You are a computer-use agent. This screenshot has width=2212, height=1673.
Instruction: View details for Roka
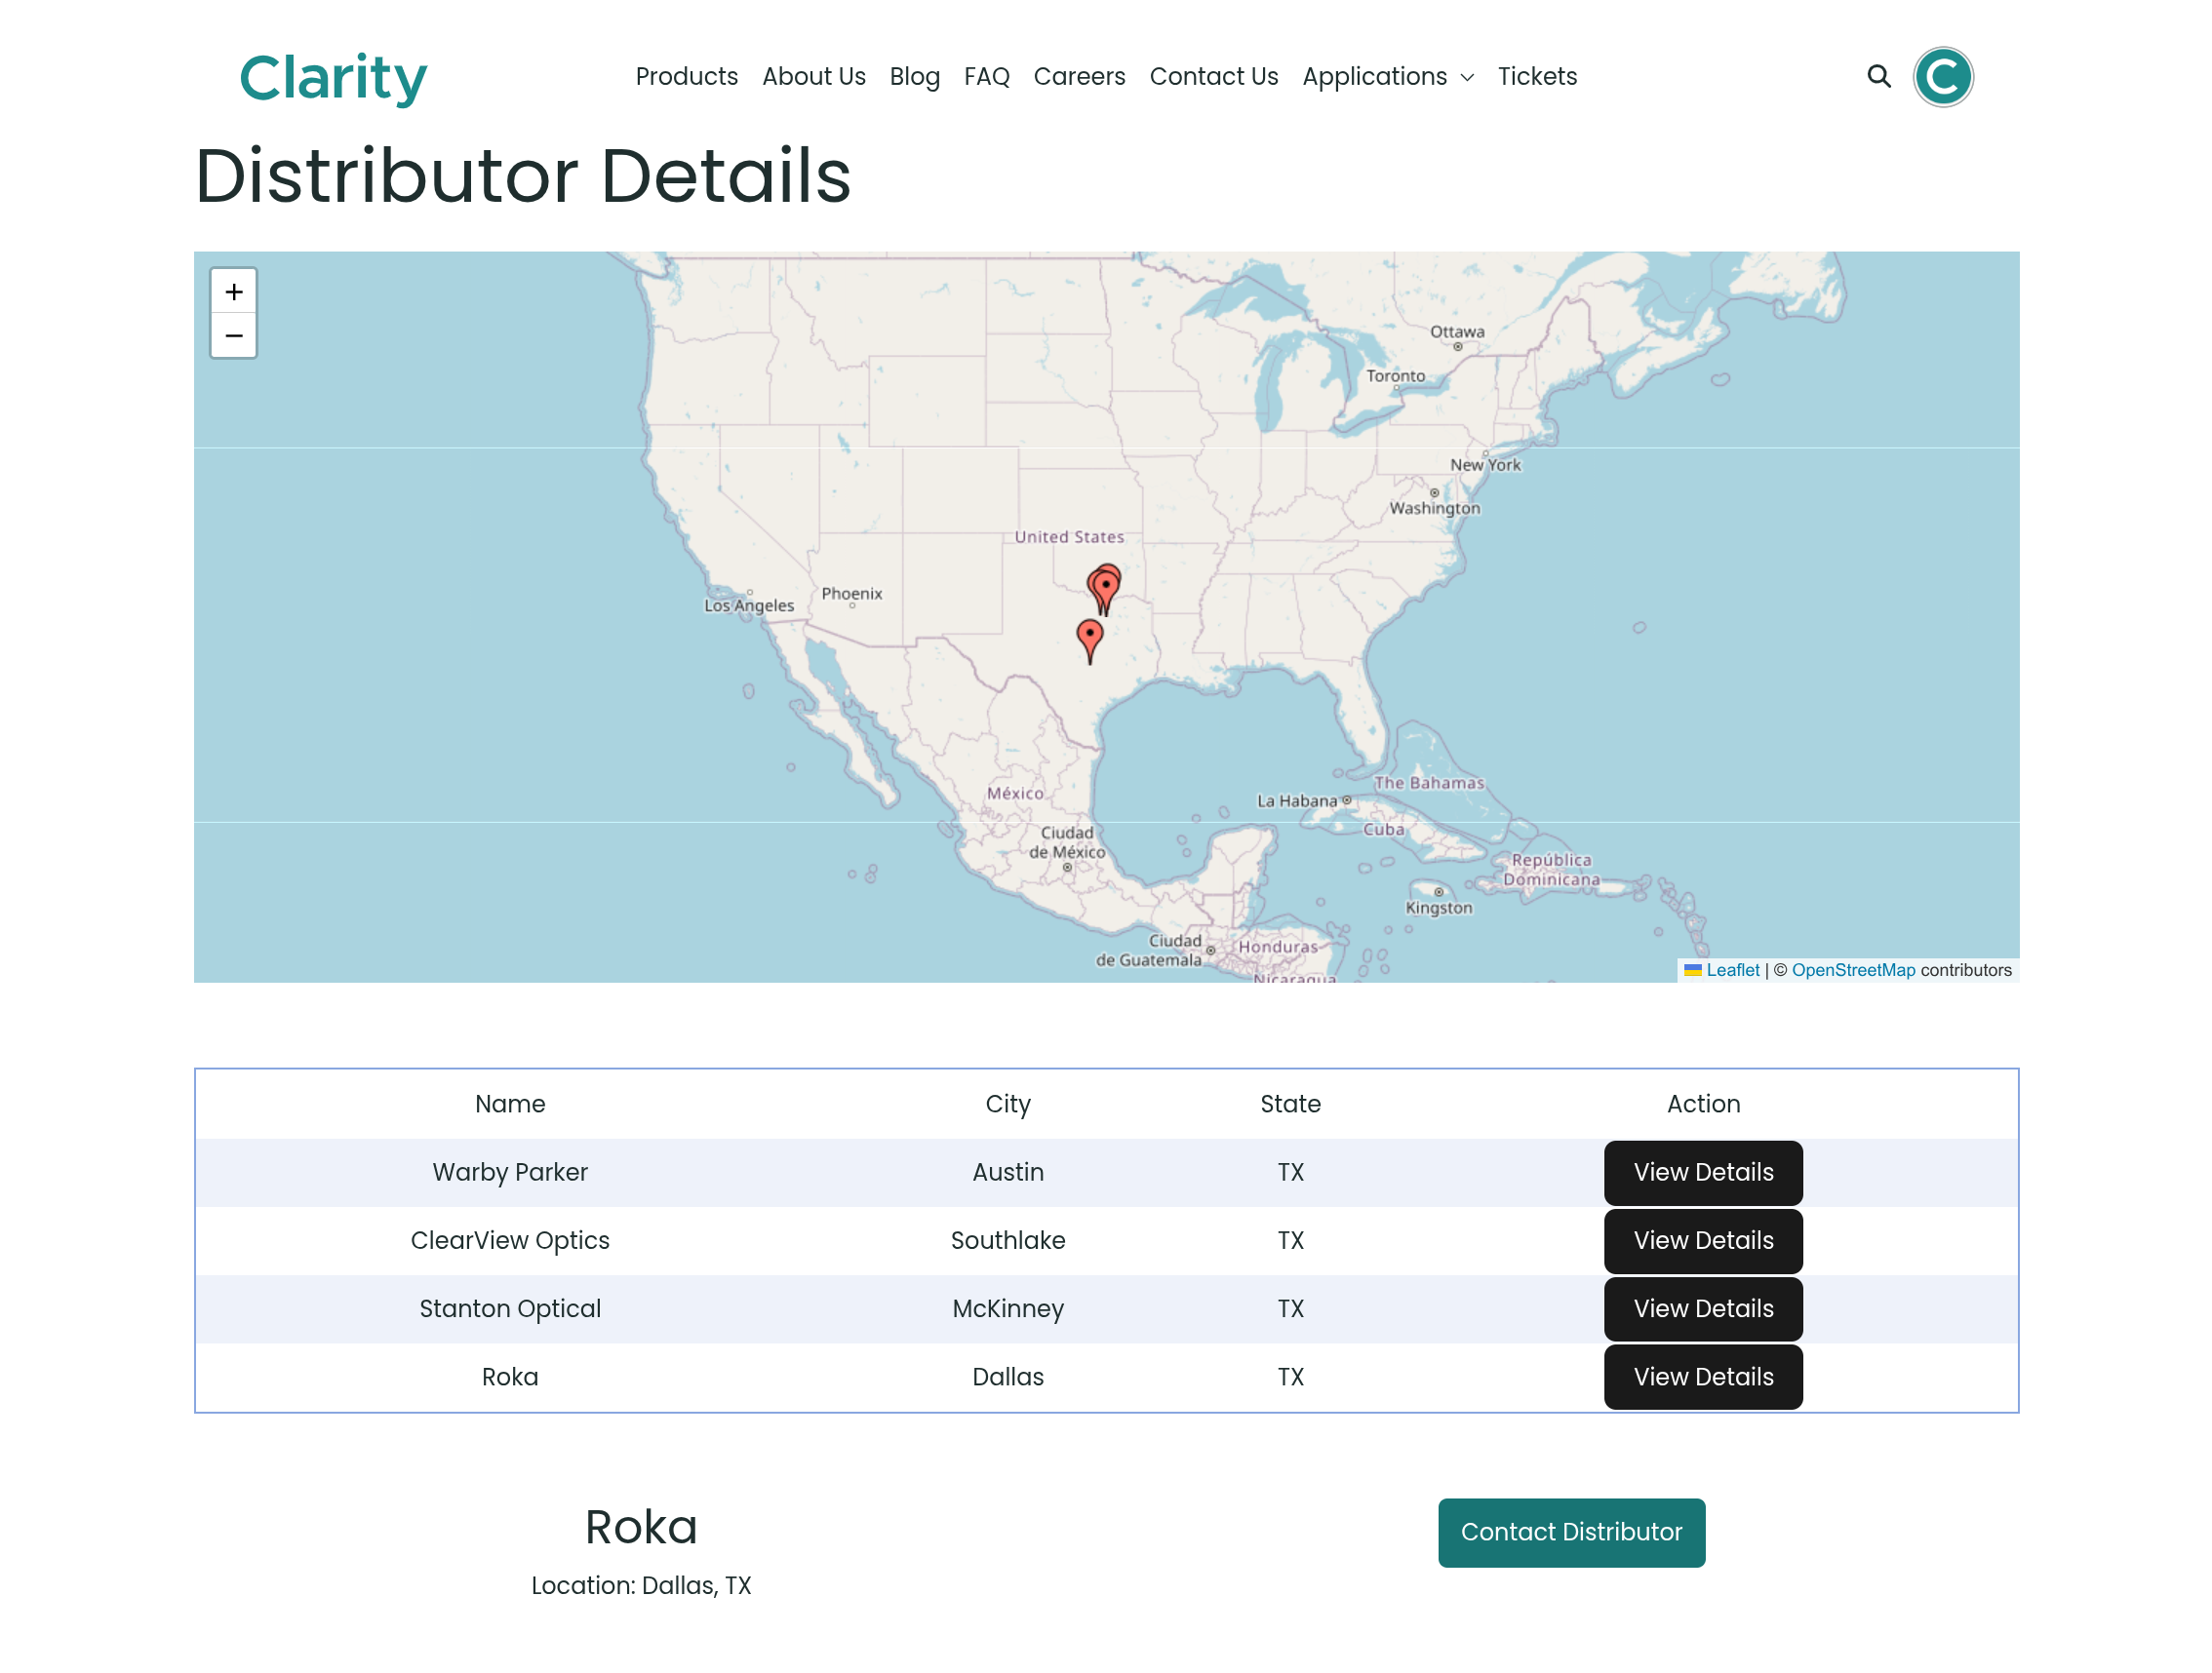click(1702, 1377)
